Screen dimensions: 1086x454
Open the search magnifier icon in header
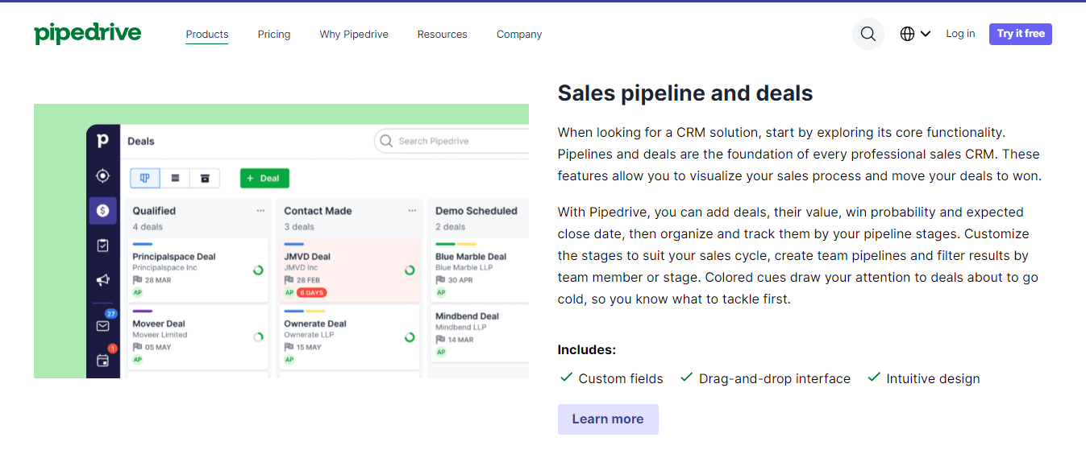pos(868,34)
